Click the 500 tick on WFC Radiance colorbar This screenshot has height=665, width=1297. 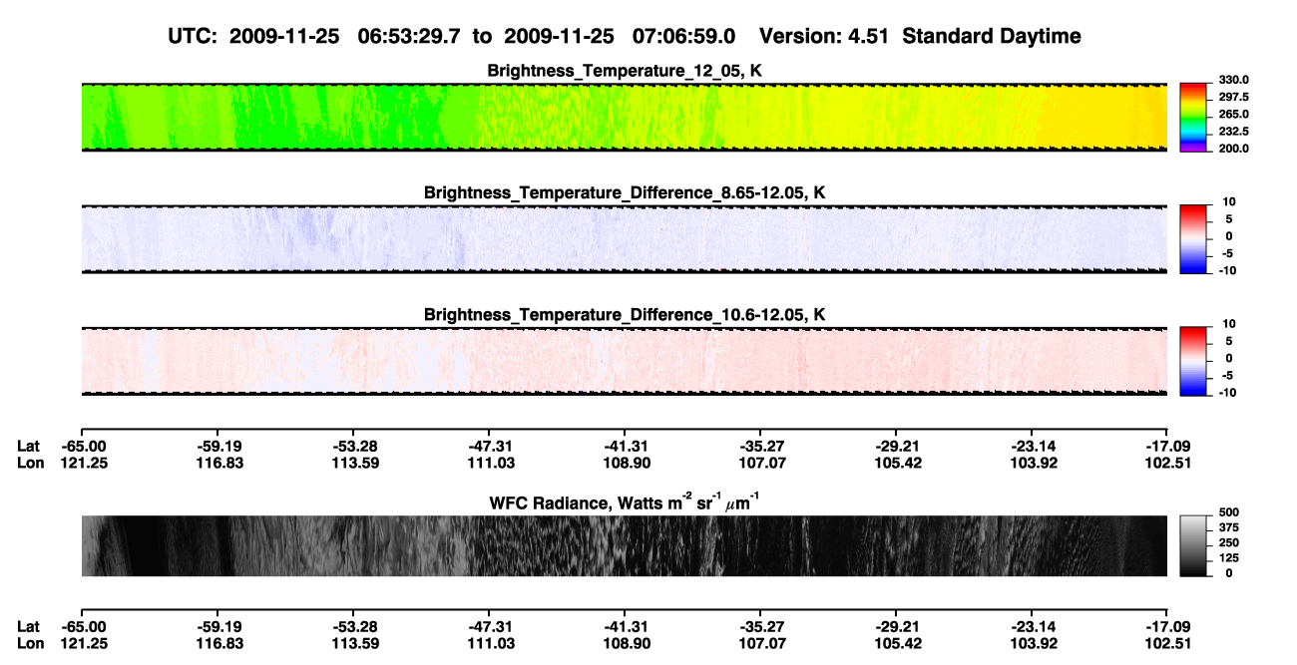click(1230, 511)
